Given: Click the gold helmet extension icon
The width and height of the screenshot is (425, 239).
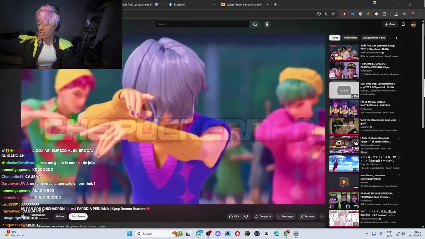Looking at the screenshot, I should coord(368,14).
